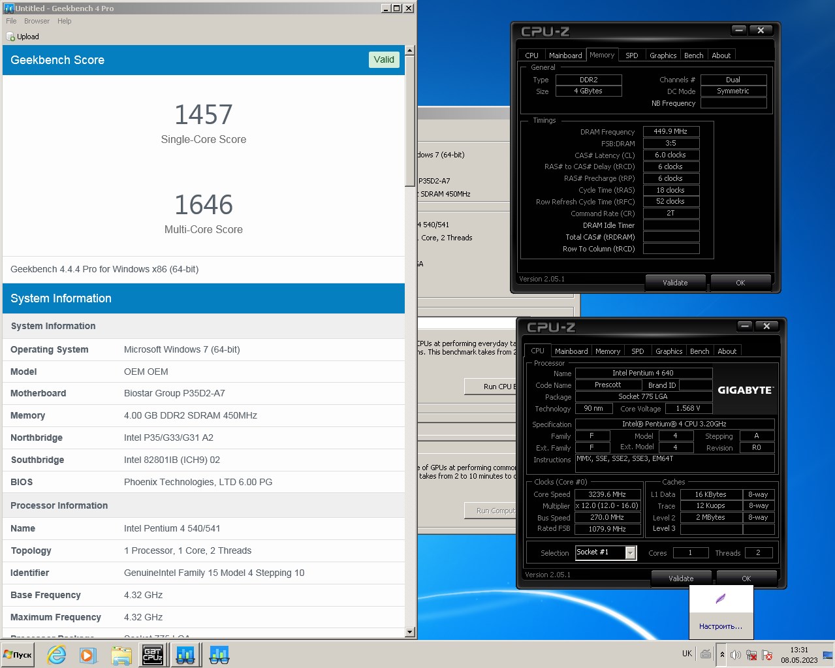Click the Intel Pentium 4 640 name field

click(643, 373)
